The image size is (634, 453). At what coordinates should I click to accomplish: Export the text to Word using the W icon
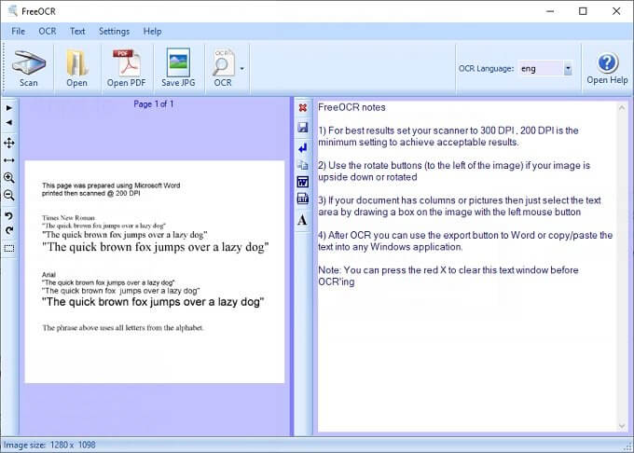coord(302,182)
